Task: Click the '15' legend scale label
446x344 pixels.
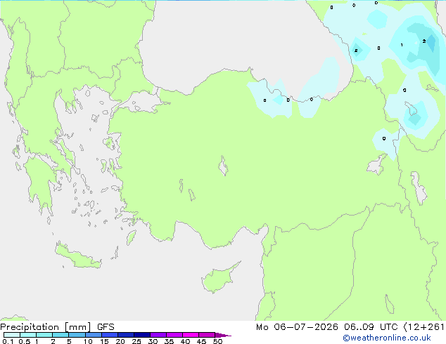Action: click(x=104, y=341)
